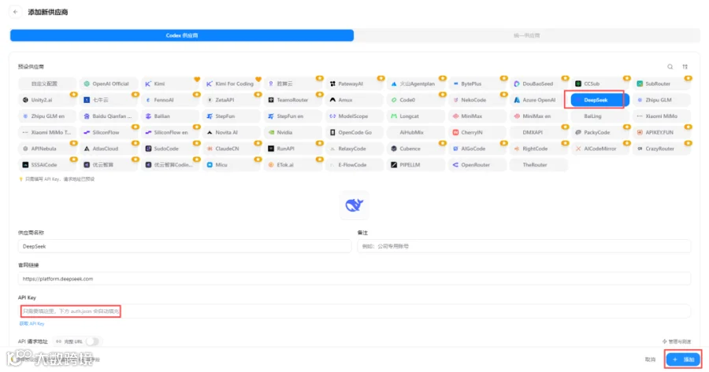Open the preset provider search icon
709x372 pixels.
(670, 67)
